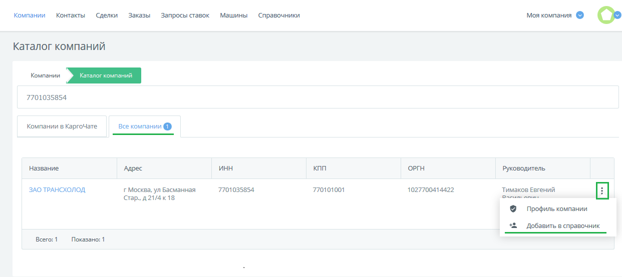Image resolution: width=622 pixels, height=277 pixels.
Task: Select the Все компании tab
Action: [144, 126]
